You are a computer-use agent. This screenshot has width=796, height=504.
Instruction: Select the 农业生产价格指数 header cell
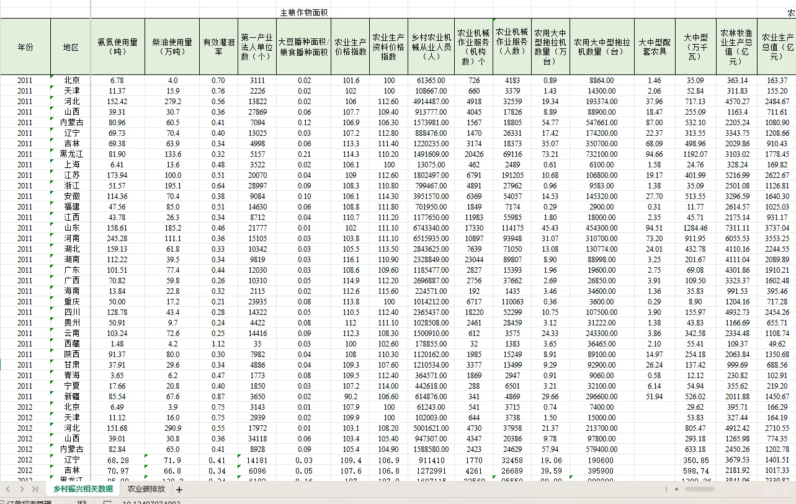pos(349,46)
